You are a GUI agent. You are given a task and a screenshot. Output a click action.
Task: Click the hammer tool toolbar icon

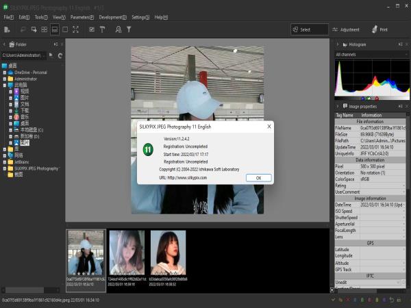pos(102,29)
